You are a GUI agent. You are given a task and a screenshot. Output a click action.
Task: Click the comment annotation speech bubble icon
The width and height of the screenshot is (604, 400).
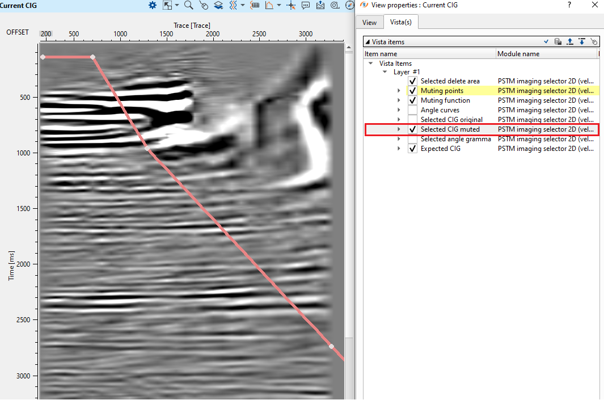click(306, 6)
